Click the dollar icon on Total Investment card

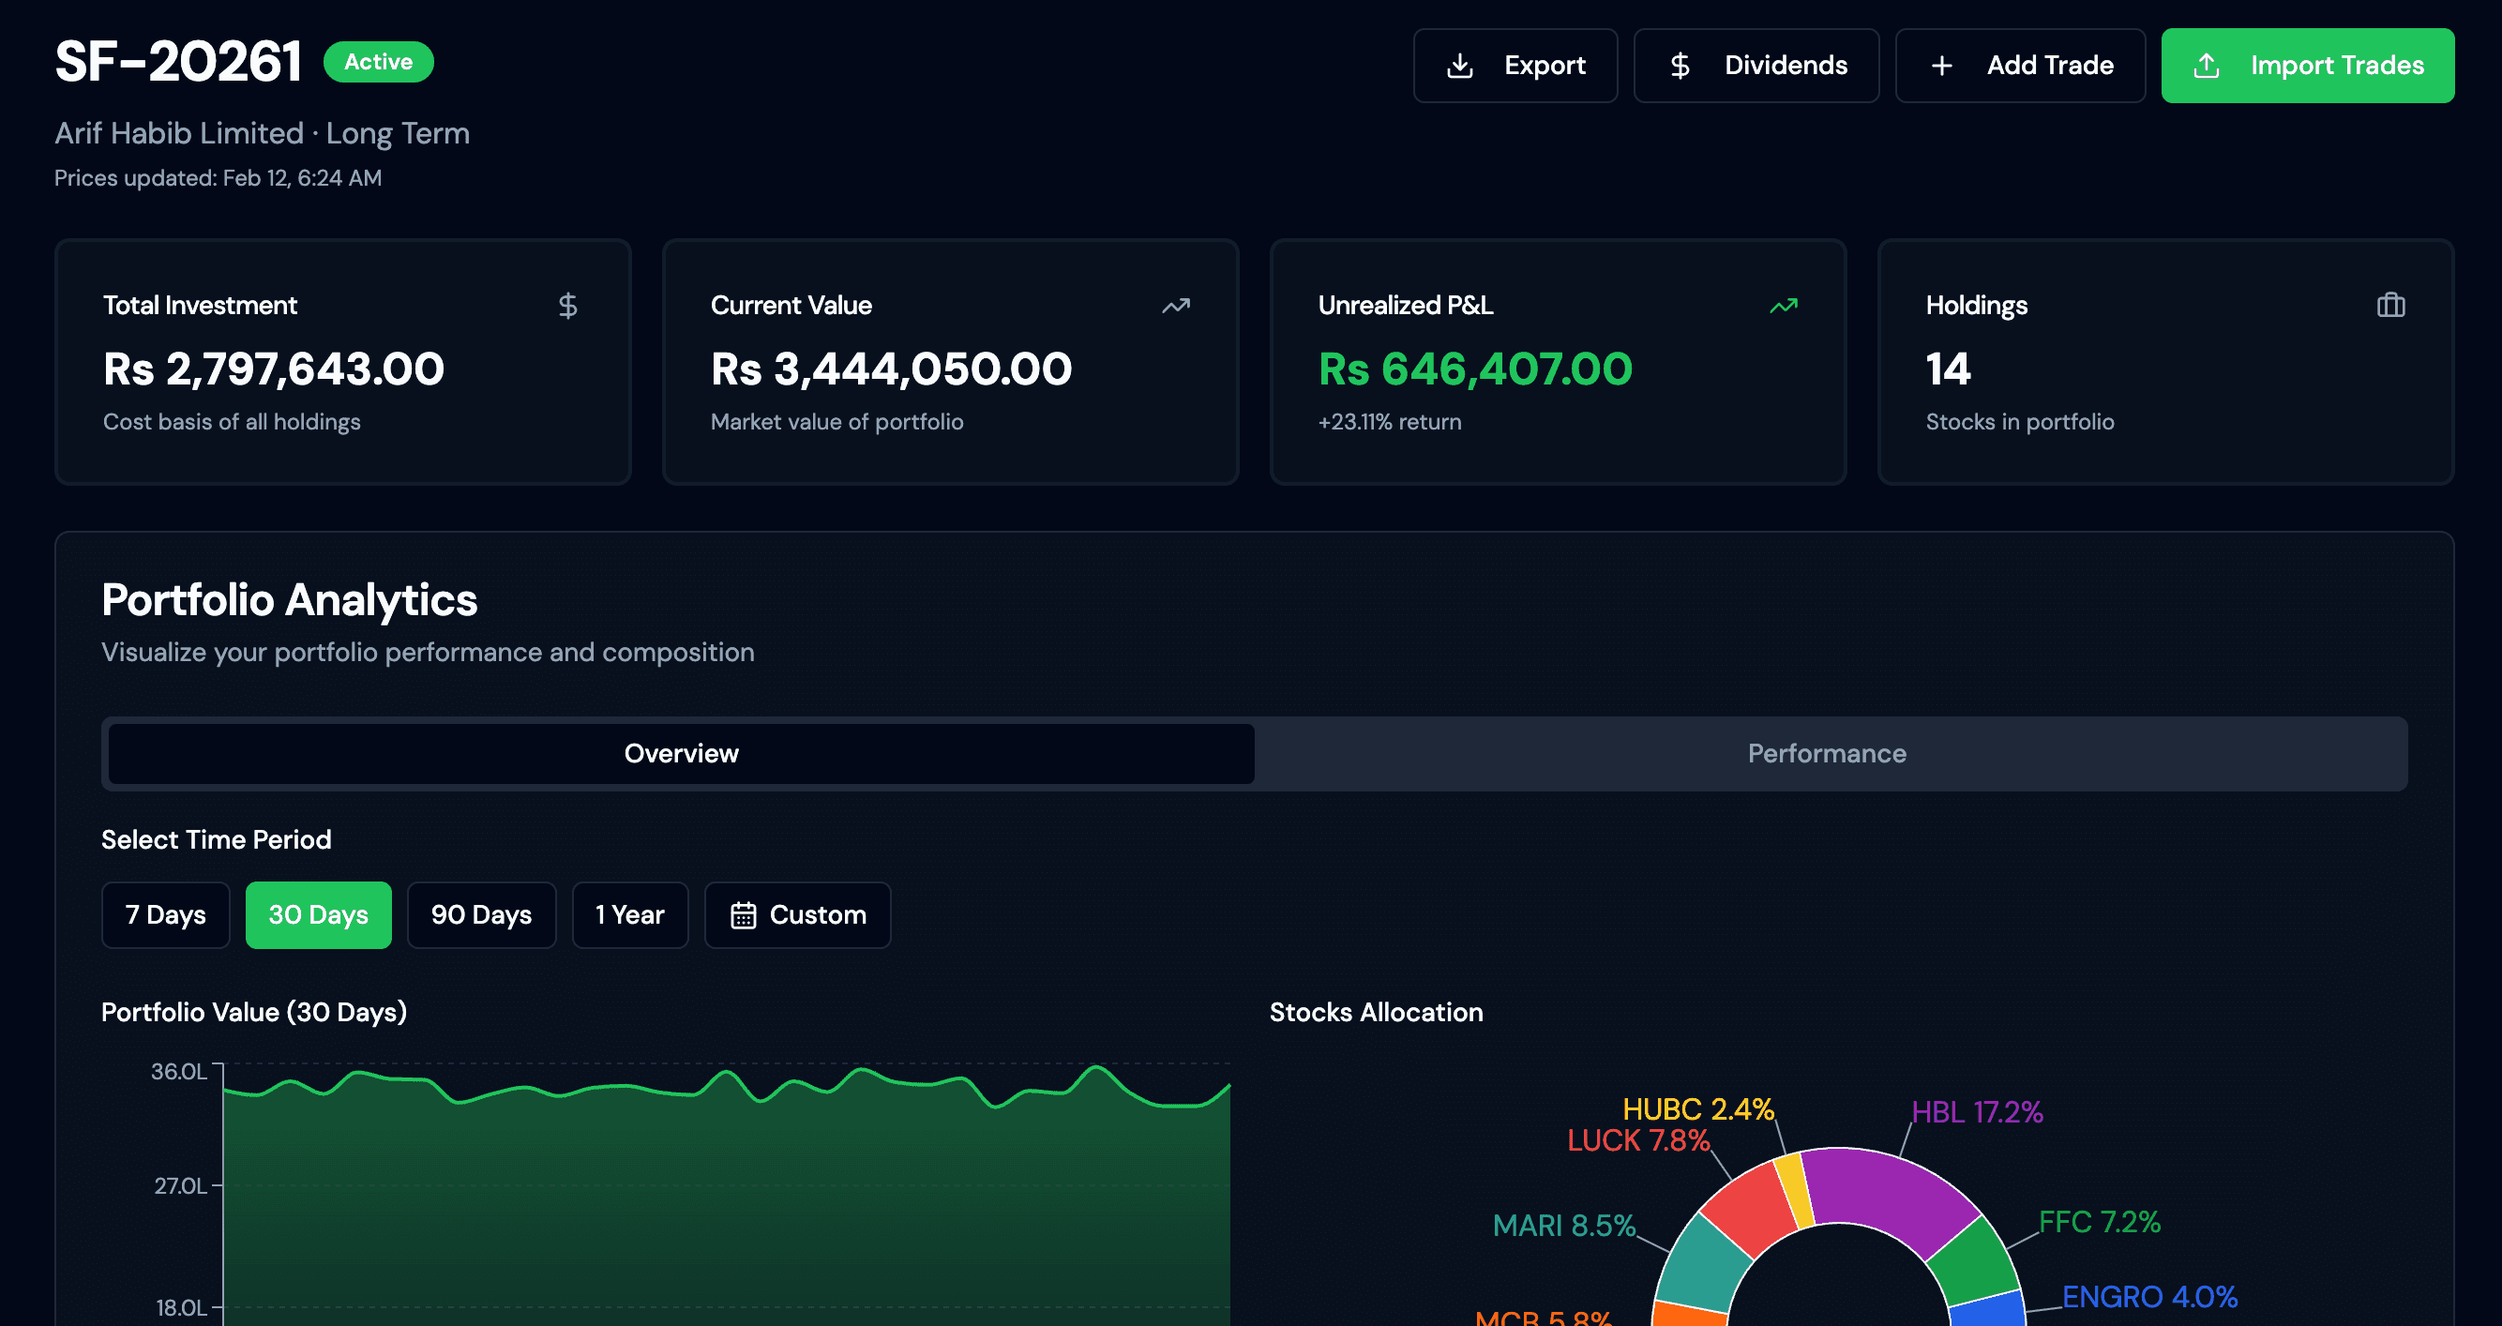point(568,305)
